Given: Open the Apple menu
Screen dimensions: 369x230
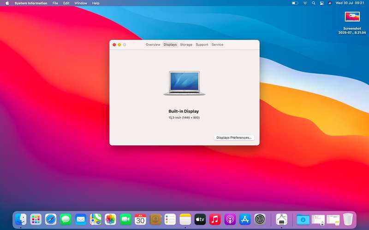Looking at the screenshot, I should (x=7, y=3).
